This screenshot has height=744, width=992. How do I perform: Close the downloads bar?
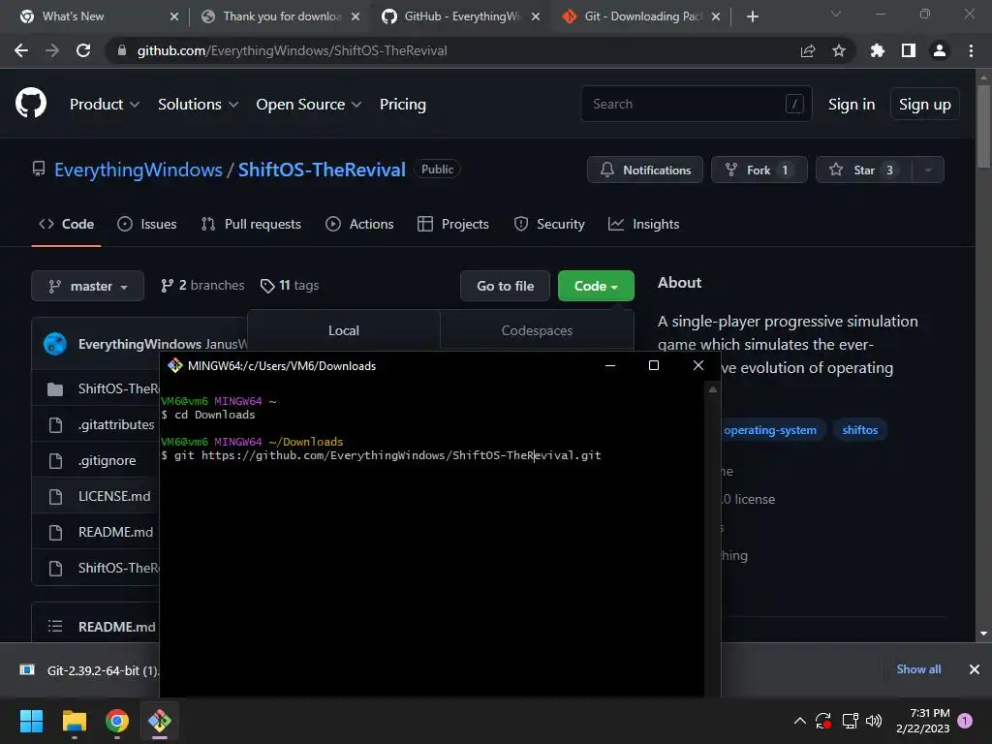tap(975, 669)
